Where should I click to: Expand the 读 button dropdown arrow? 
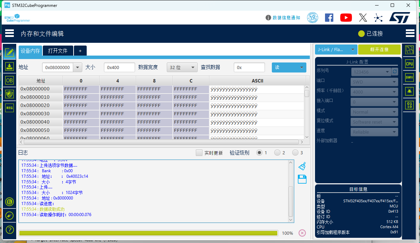point(302,68)
